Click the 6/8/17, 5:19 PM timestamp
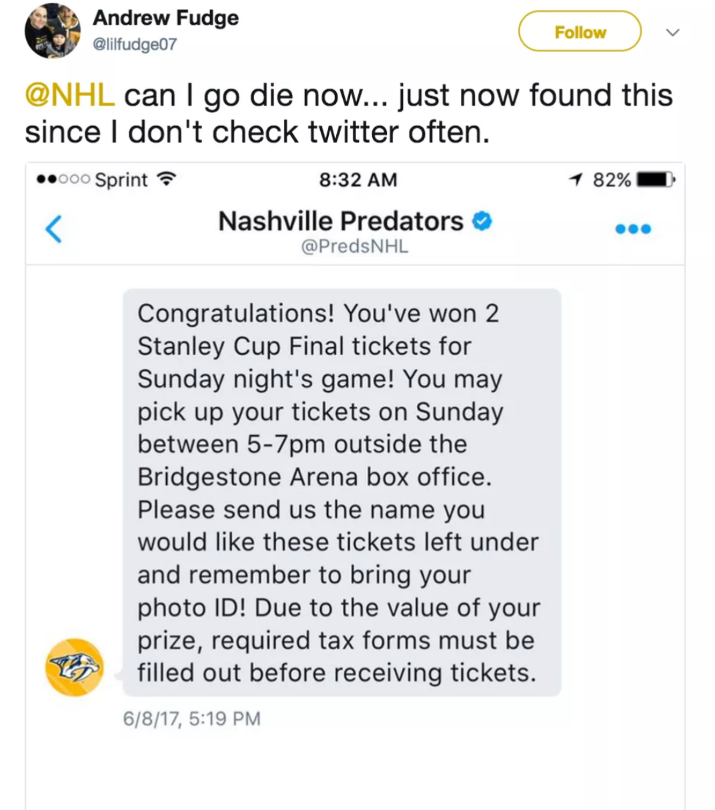Viewport: 715px width, 810px height. [192, 719]
